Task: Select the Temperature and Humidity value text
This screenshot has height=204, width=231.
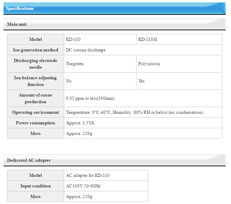Action: coord(134,112)
